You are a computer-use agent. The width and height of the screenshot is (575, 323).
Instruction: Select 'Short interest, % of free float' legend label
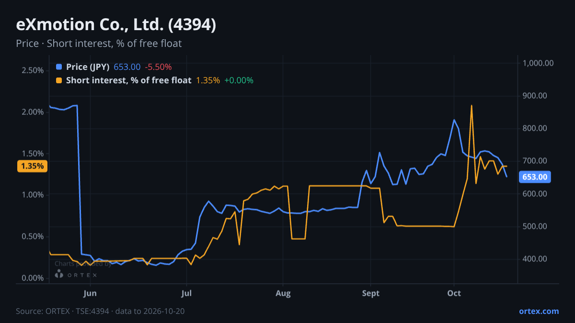click(x=128, y=80)
